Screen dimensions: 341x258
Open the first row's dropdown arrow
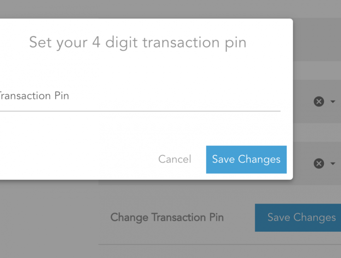coord(333,101)
